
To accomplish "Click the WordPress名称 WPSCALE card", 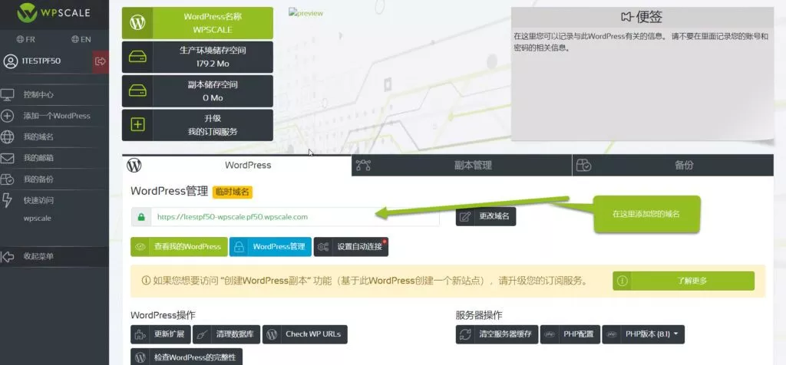I will tap(197, 23).
